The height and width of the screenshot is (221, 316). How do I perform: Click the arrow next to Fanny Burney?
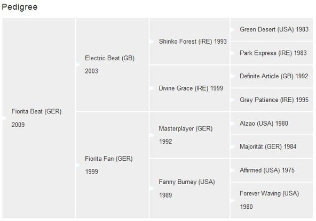pyautogui.click(x=152, y=189)
